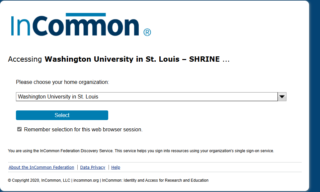Screen dimensions: 320x192
Task: Click the dark blue page background margin
Action: point(315,96)
